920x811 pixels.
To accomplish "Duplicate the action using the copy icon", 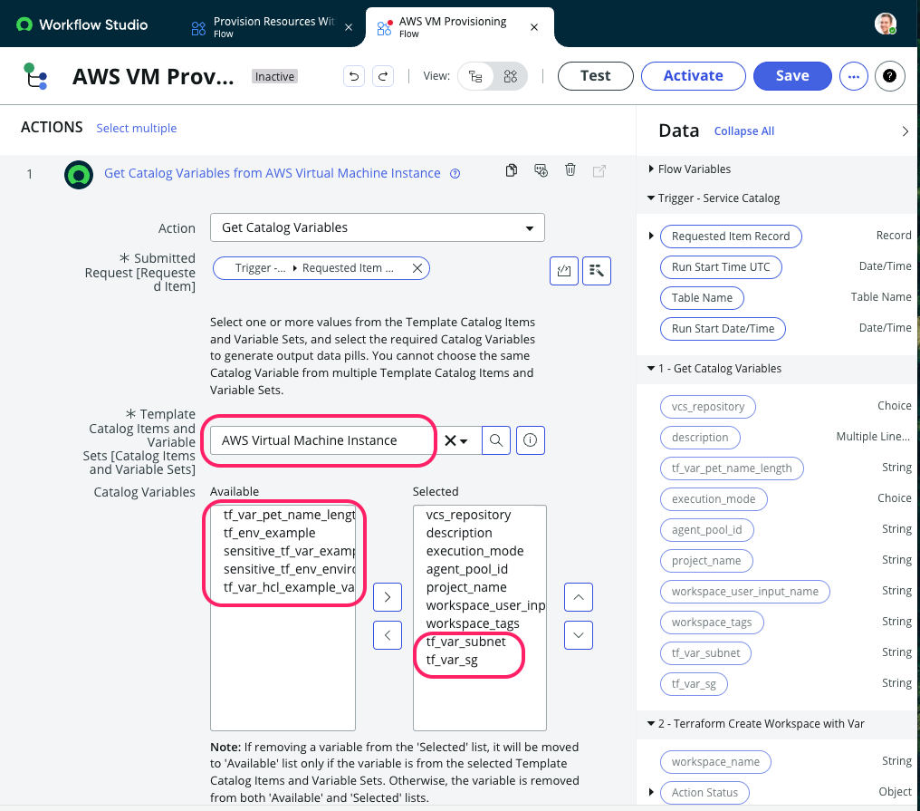I will coord(511,169).
